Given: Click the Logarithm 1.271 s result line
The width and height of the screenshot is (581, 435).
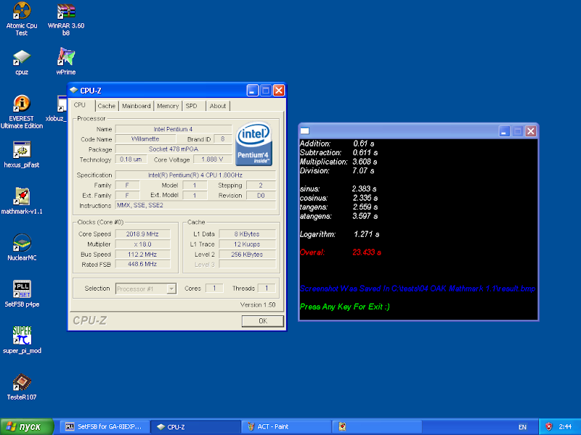Looking at the screenshot, I should 339,234.
